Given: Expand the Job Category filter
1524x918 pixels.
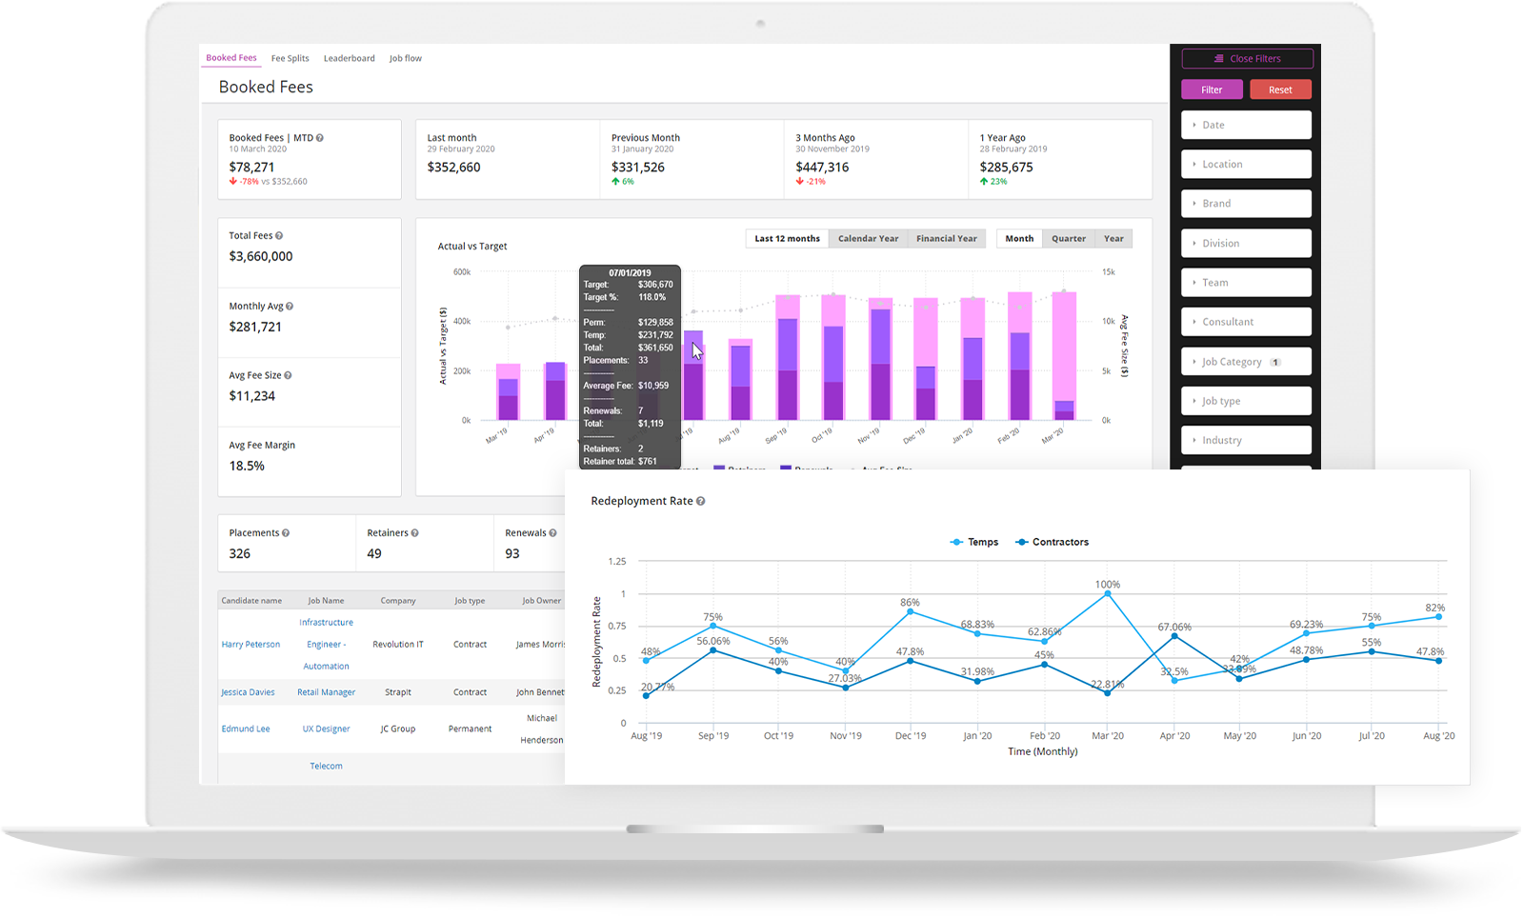Looking at the screenshot, I should point(1246,362).
